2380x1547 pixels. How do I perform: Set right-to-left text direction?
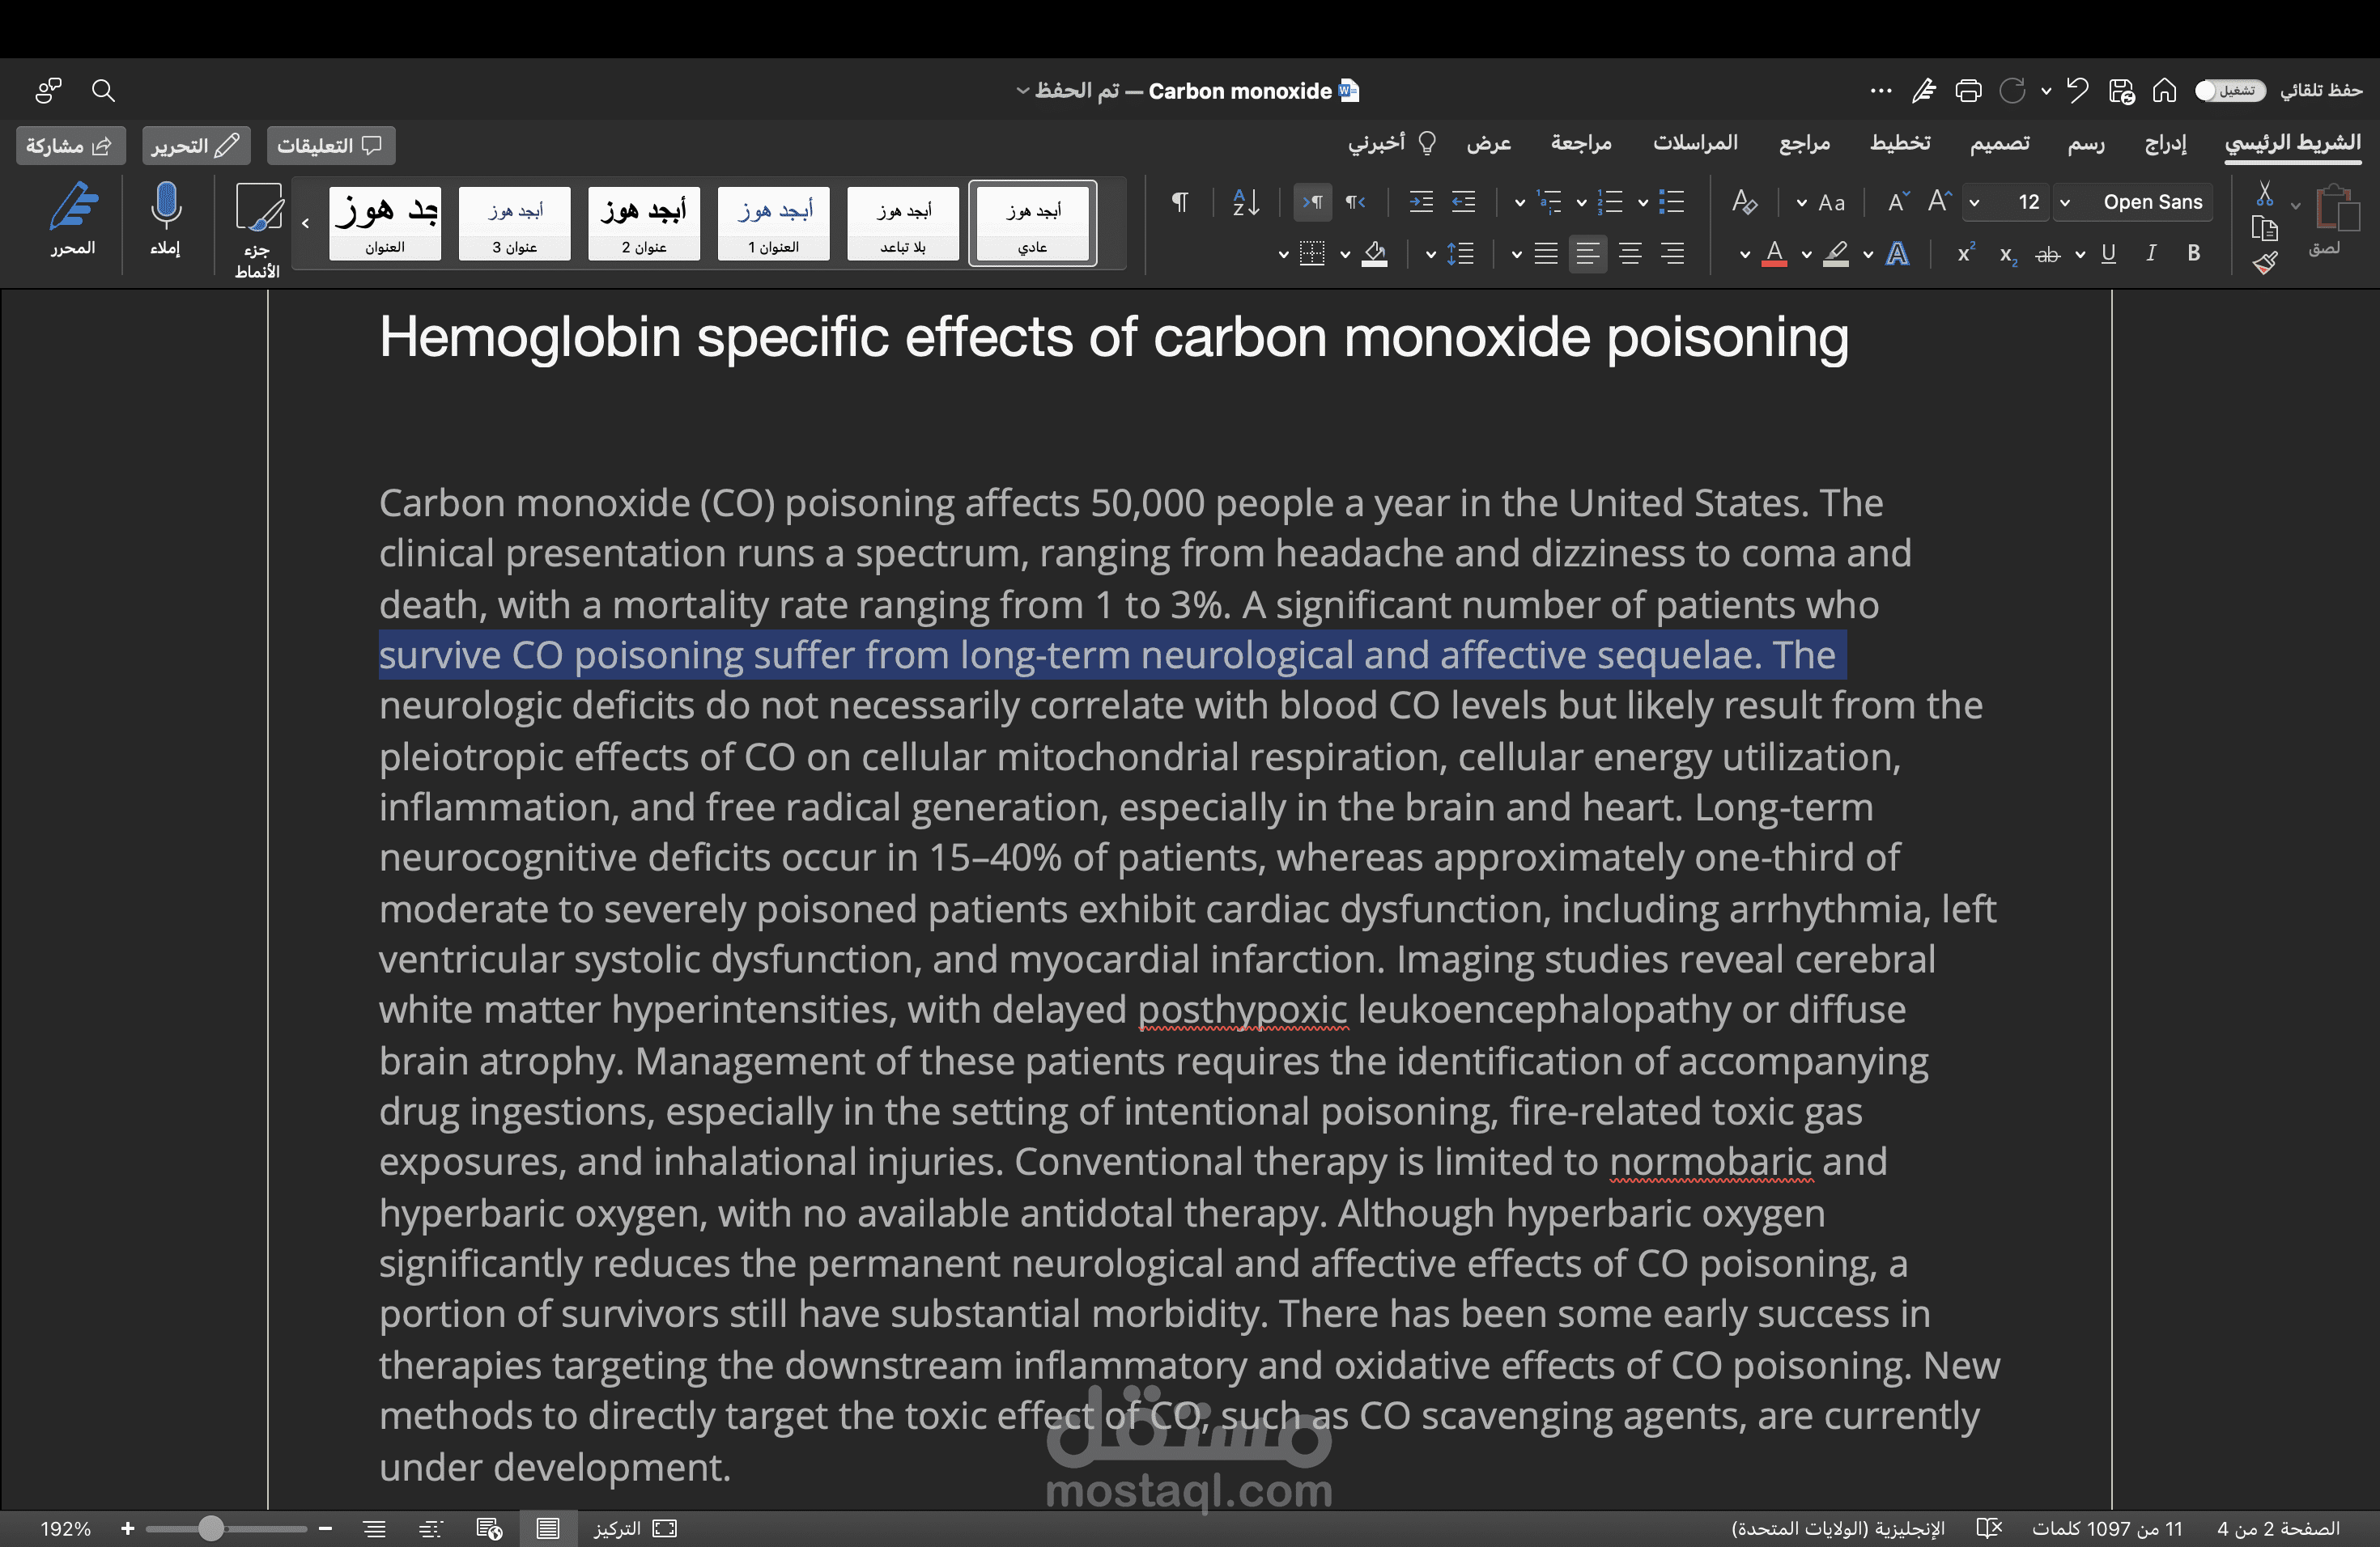pyautogui.click(x=1356, y=201)
